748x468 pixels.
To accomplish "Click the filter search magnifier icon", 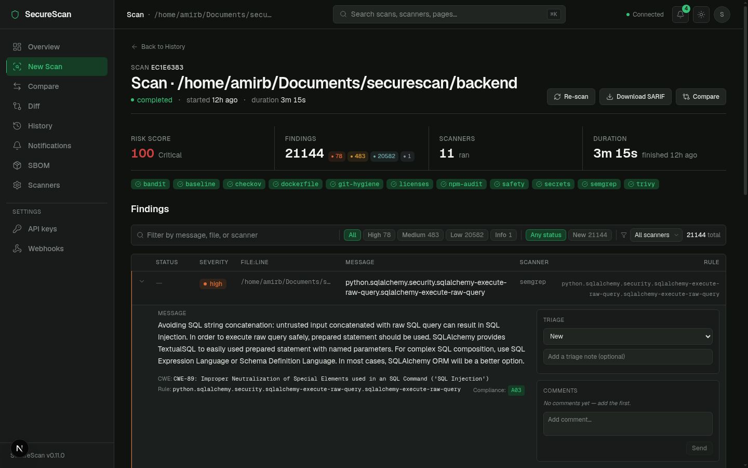I will 140,235.
